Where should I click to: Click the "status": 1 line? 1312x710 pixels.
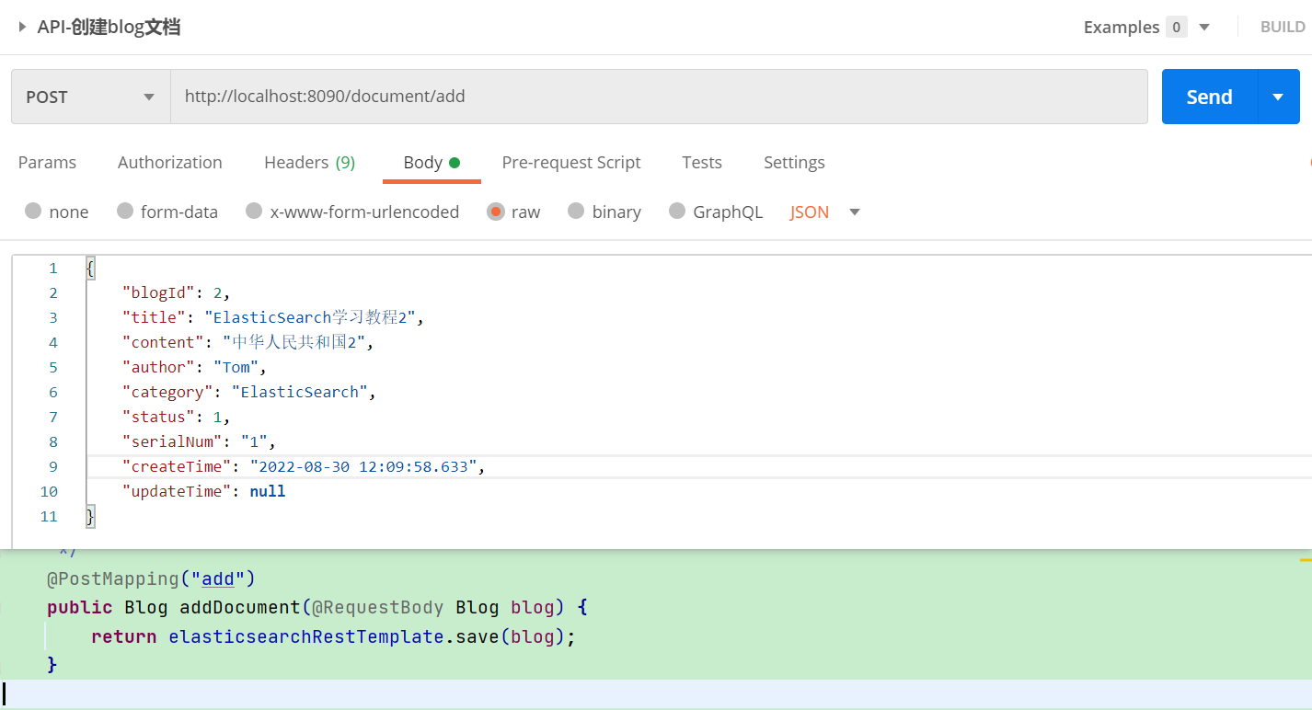tap(176, 417)
